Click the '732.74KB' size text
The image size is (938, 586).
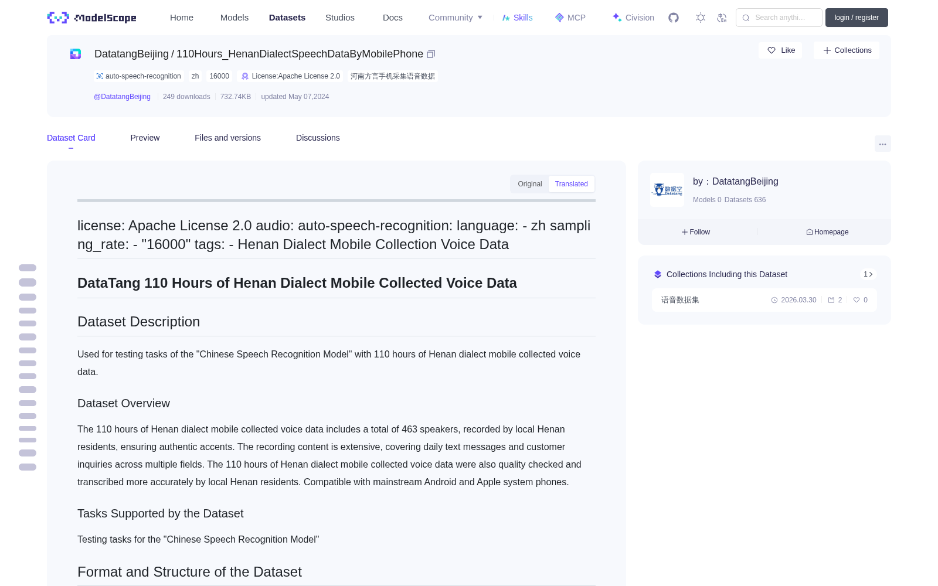point(236,97)
